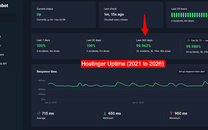Click the 99.962% Last 365 days uptime
This screenshot has width=208, height=130.
(144, 46)
